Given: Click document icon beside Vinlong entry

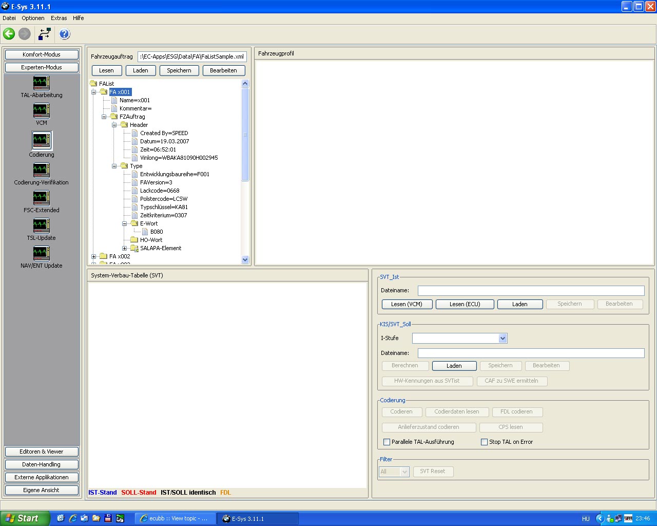Looking at the screenshot, I should click(x=135, y=158).
